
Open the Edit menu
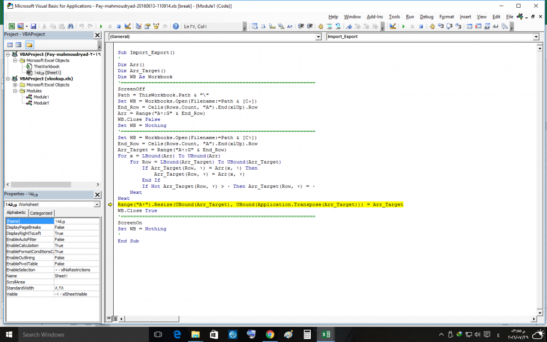[x=496, y=16]
